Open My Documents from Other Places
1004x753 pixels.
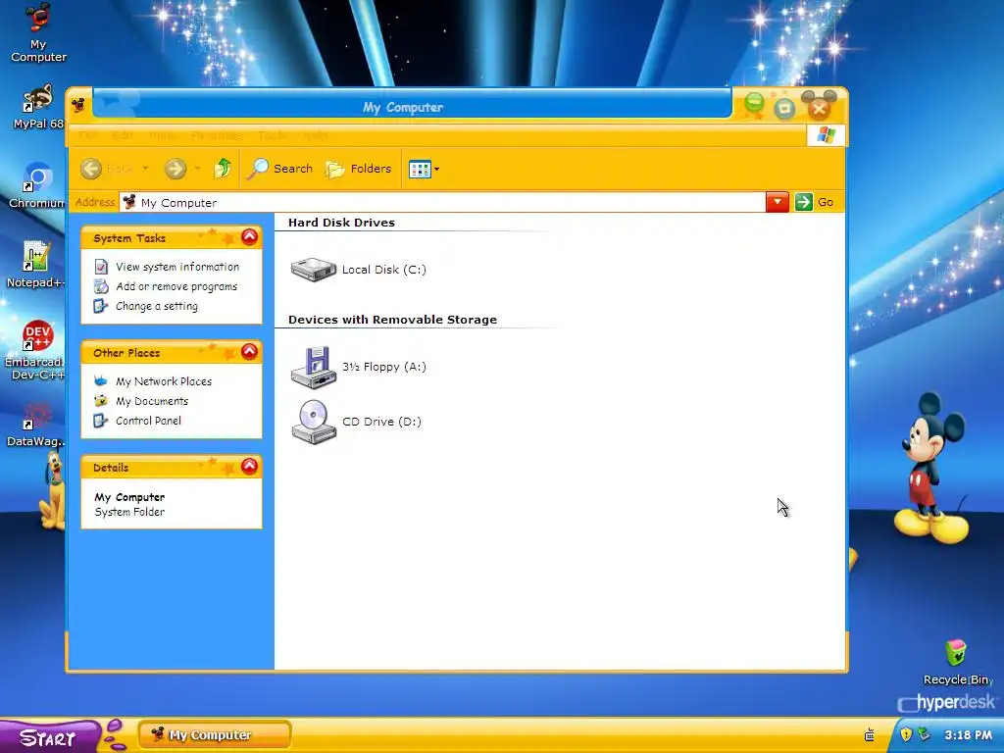(152, 401)
